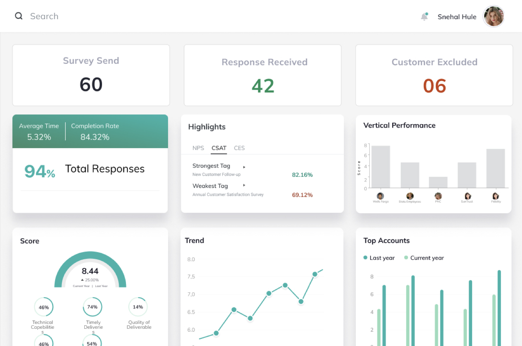Screen dimensions: 522x346
Task: Open notifications via the bell icon
Action: (x=424, y=17)
